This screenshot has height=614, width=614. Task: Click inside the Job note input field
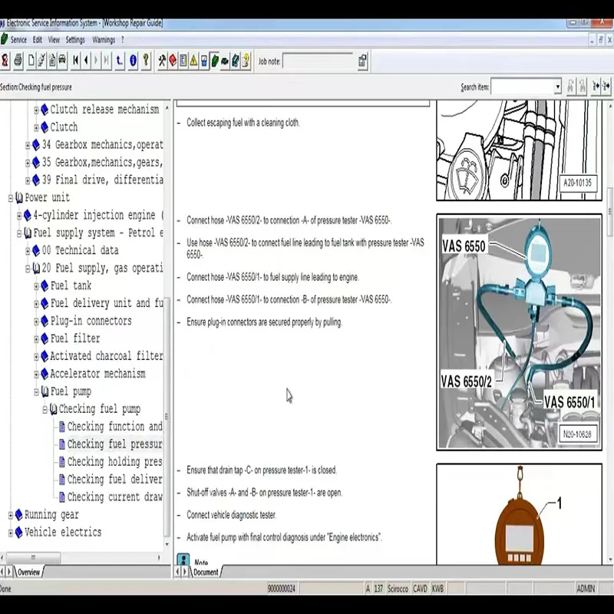[317, 61]
